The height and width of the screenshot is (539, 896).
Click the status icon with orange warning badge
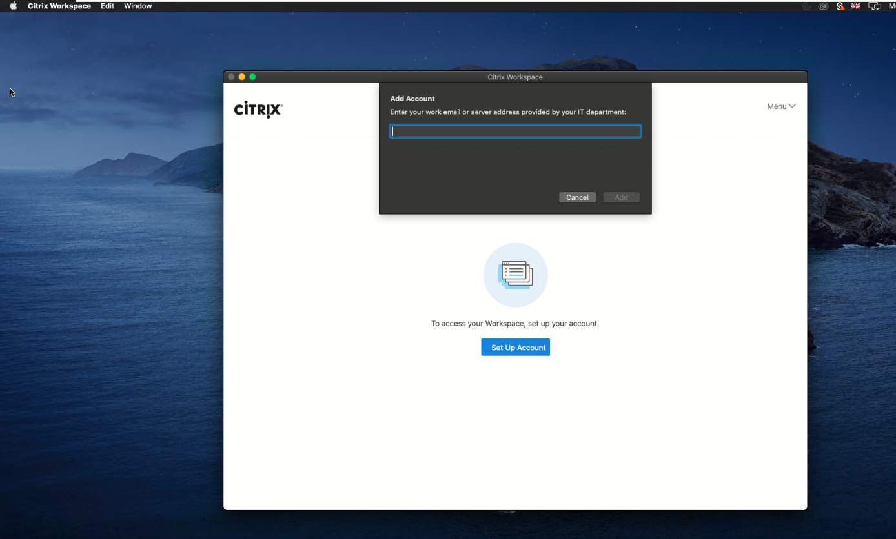(840, 6)
